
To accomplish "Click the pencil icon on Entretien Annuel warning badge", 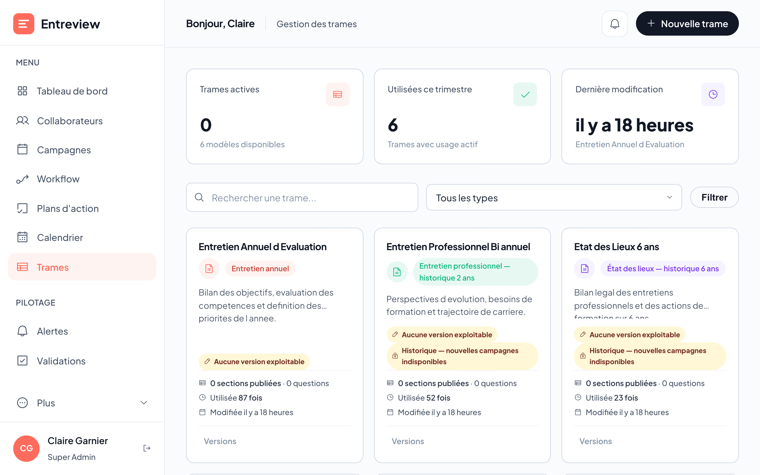I will (x=207, y=361).
